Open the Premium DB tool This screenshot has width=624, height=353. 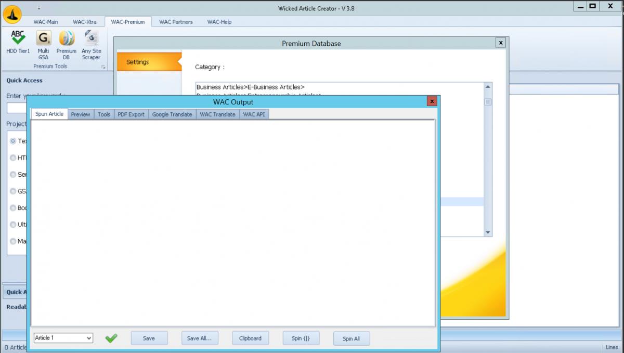click(x=67, y=45)
